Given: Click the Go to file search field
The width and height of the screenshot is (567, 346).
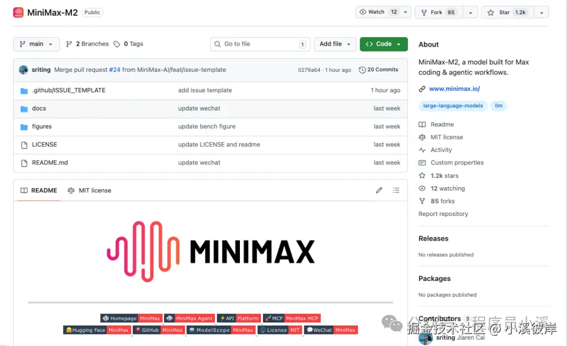Looking at the screenshot, I should click(x=260, y=44).
